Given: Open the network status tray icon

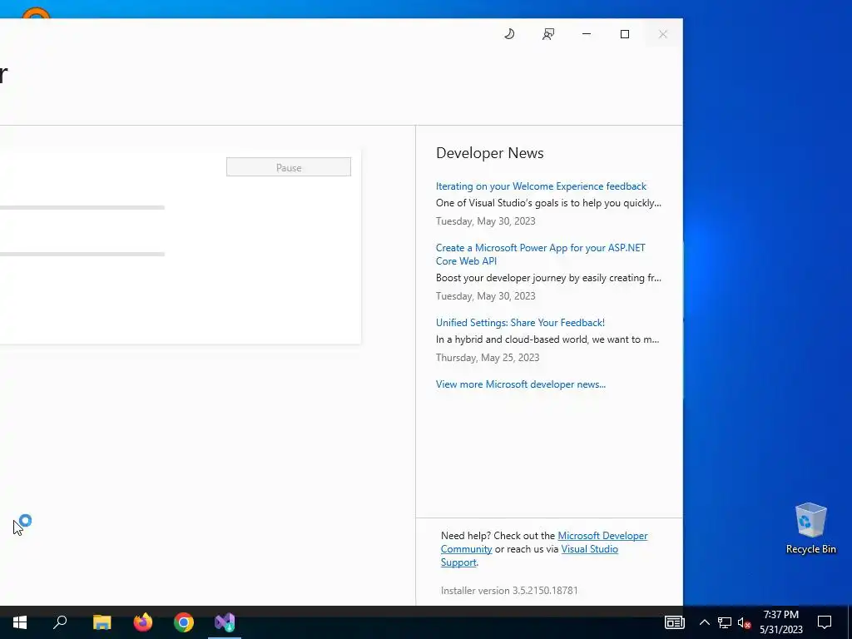Looking at the screenshot, I should click(725, 622).
